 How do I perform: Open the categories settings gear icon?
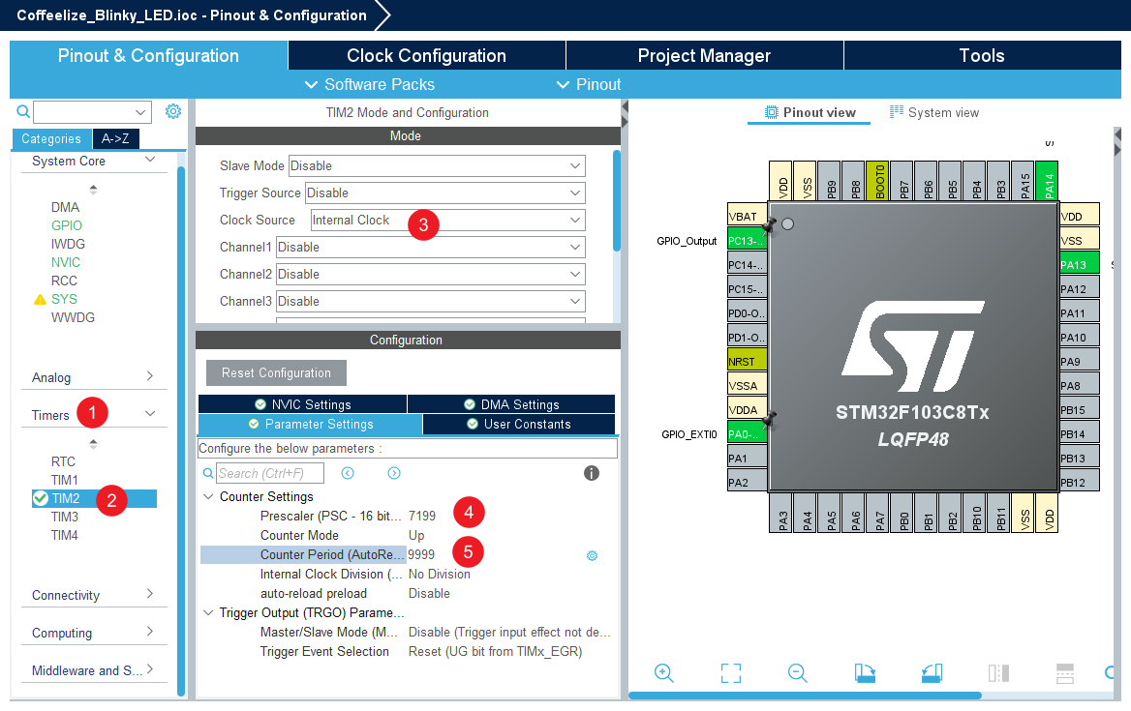click(173, 111)
